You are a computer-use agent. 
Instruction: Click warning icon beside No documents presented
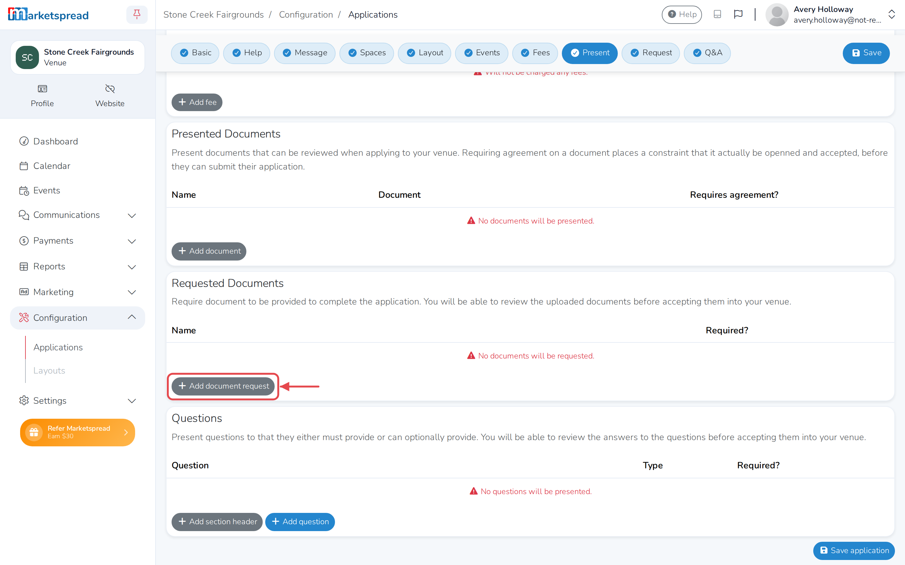click(x=471, y=221)
